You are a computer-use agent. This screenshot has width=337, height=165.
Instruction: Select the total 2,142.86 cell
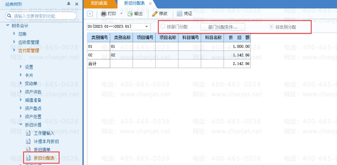pyautogui.click(x=237, y=64)
